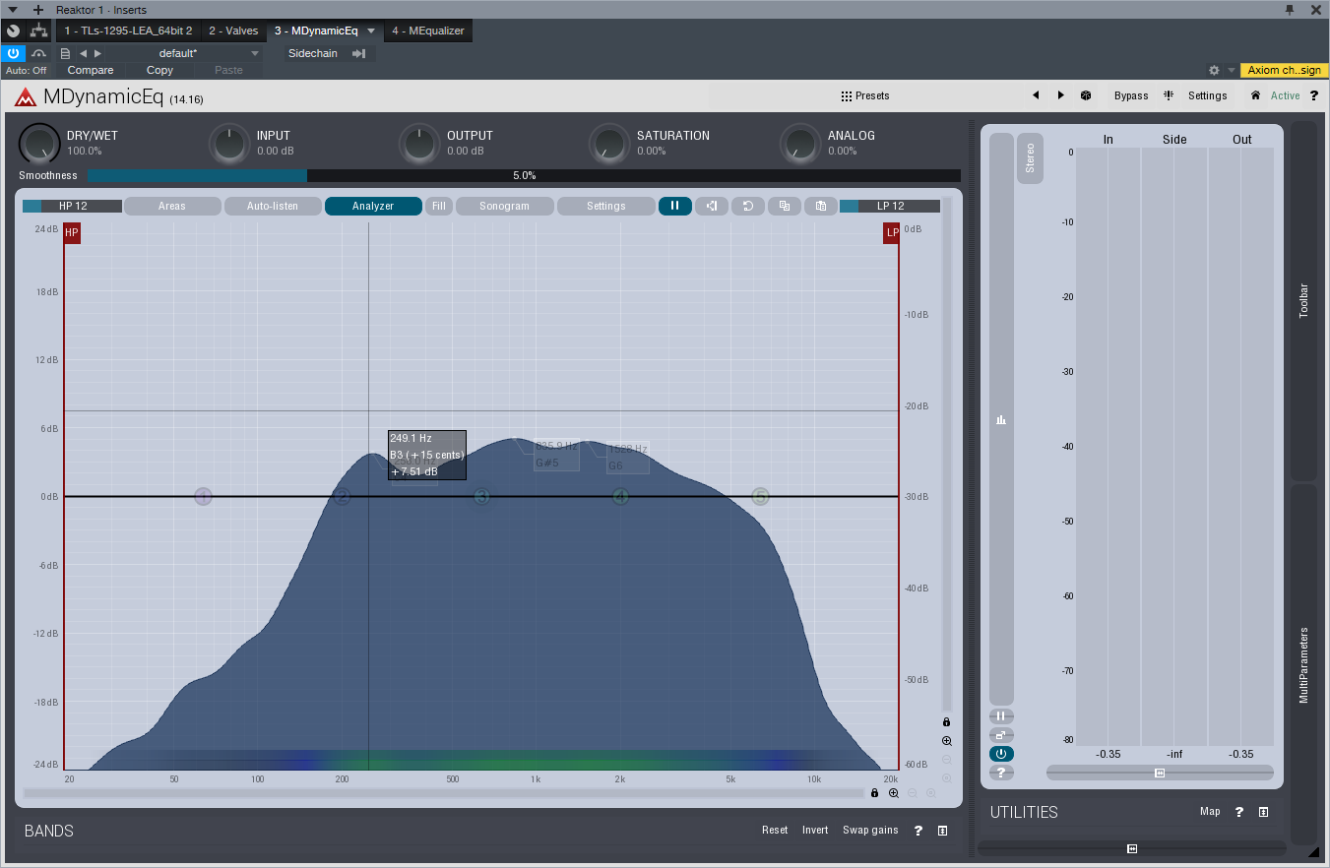Switch to the 2 - Valves tab
The height and width of the screenshot is (868, 1330).
pos(233,31)
